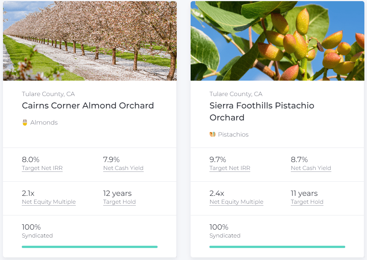Viewport: 367px width, 260px height.
Task: Open Net Equity Multiple definition on pistachio card
Action: pos(236,202)
